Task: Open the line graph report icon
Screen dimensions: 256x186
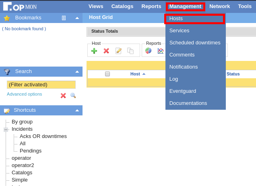Action: (x=160, y=51)
